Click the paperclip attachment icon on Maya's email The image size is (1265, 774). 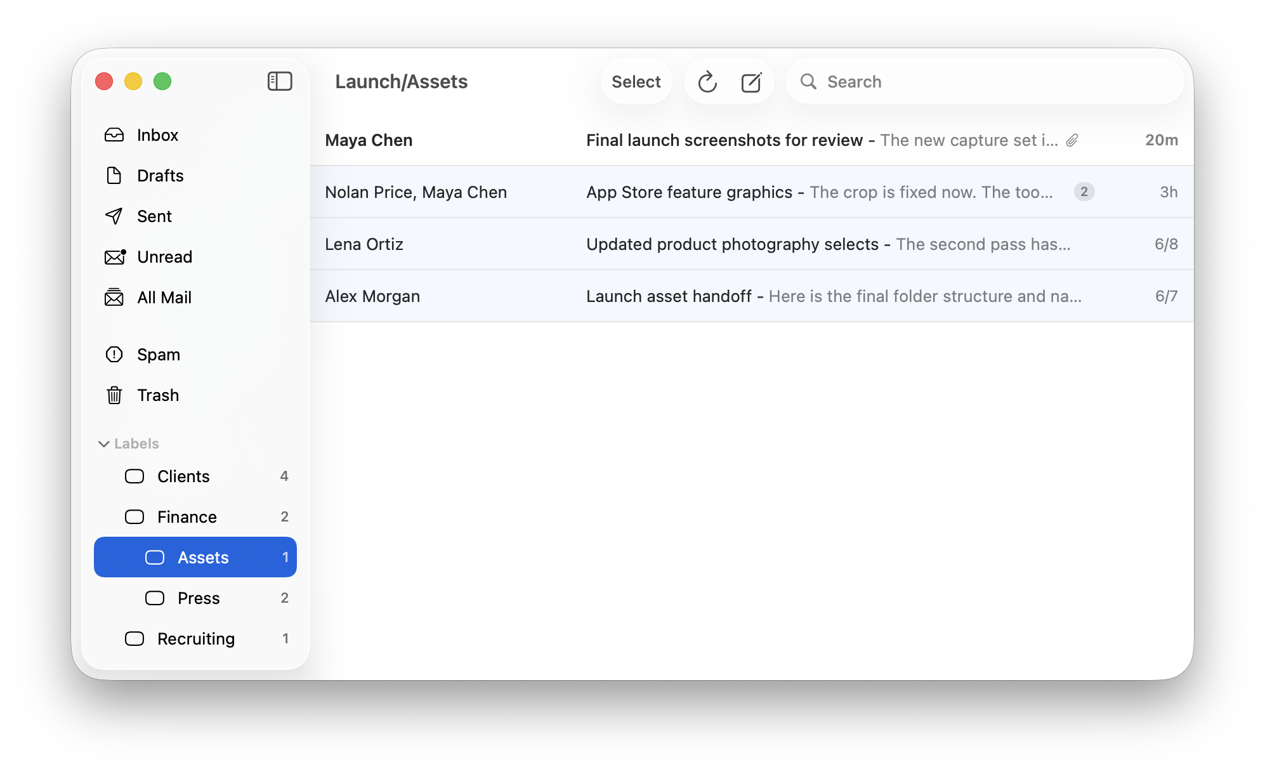pyautogui.click(x=1072, y=140)
